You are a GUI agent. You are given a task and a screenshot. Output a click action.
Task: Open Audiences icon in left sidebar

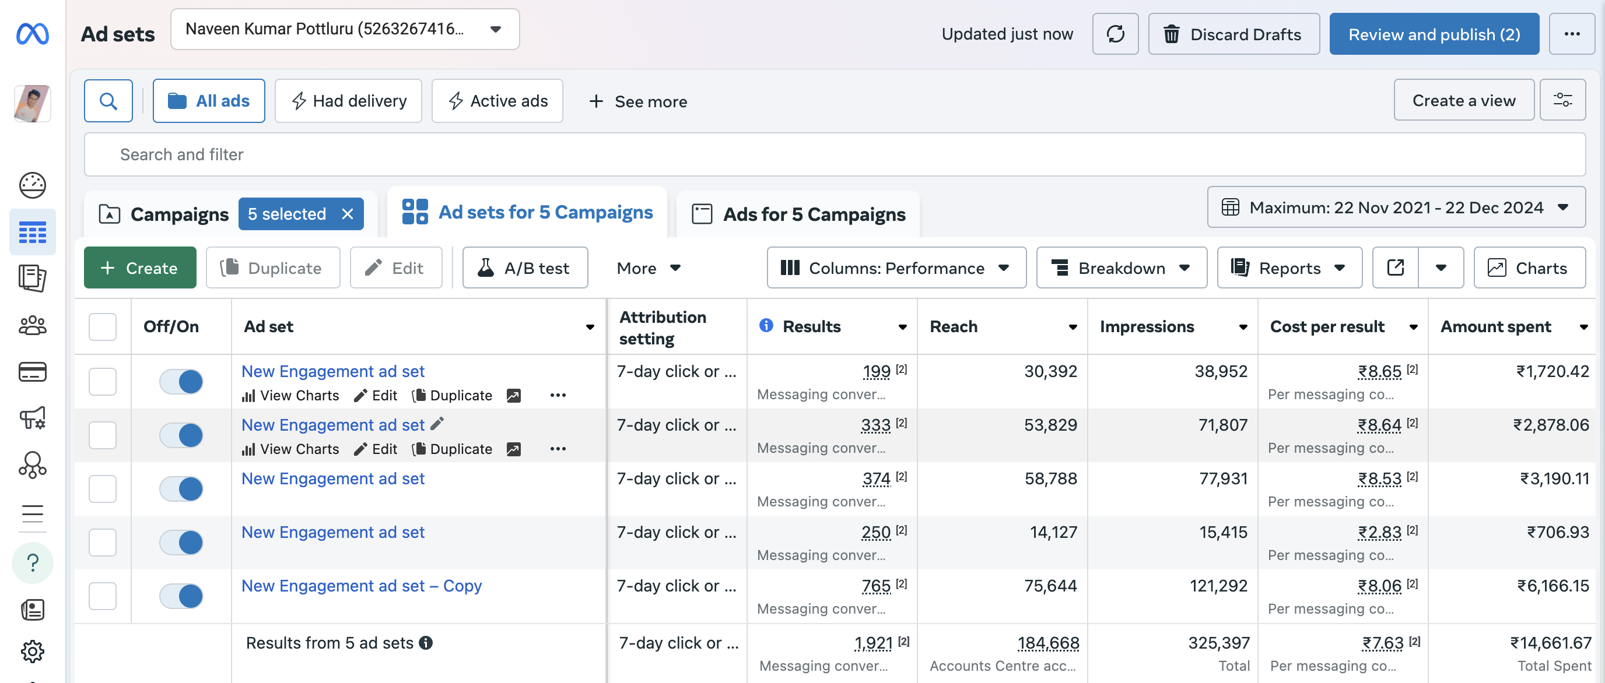click(33, 325)
